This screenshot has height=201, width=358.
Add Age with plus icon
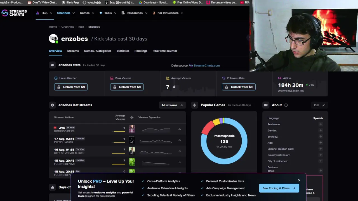pyautogui.click(x=321, y=143)
